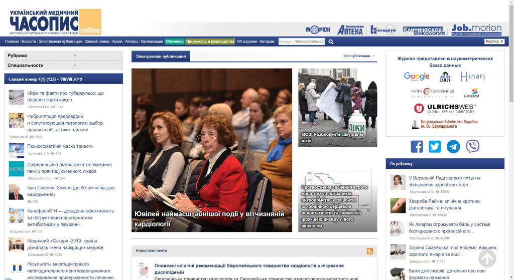The height and width of the screenshot is (280, 514).
Task: Switch to the Электронная публикация tab
Action: coord(161,56)
